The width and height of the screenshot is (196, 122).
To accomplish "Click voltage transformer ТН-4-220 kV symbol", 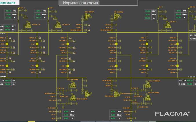I will tap(117, 94).
